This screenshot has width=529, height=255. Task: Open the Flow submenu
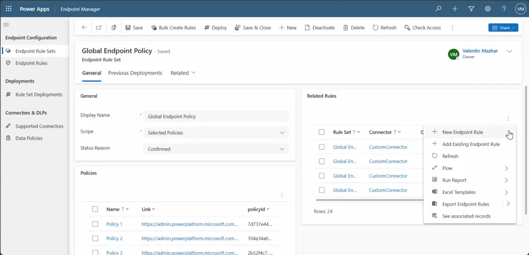(470, 168)
